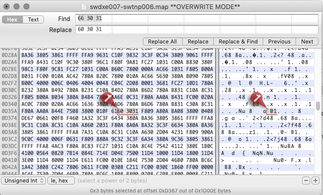This screenshot has height=195, width=323.
Task: Click line offset 0D340
Action: coord(9,104)
